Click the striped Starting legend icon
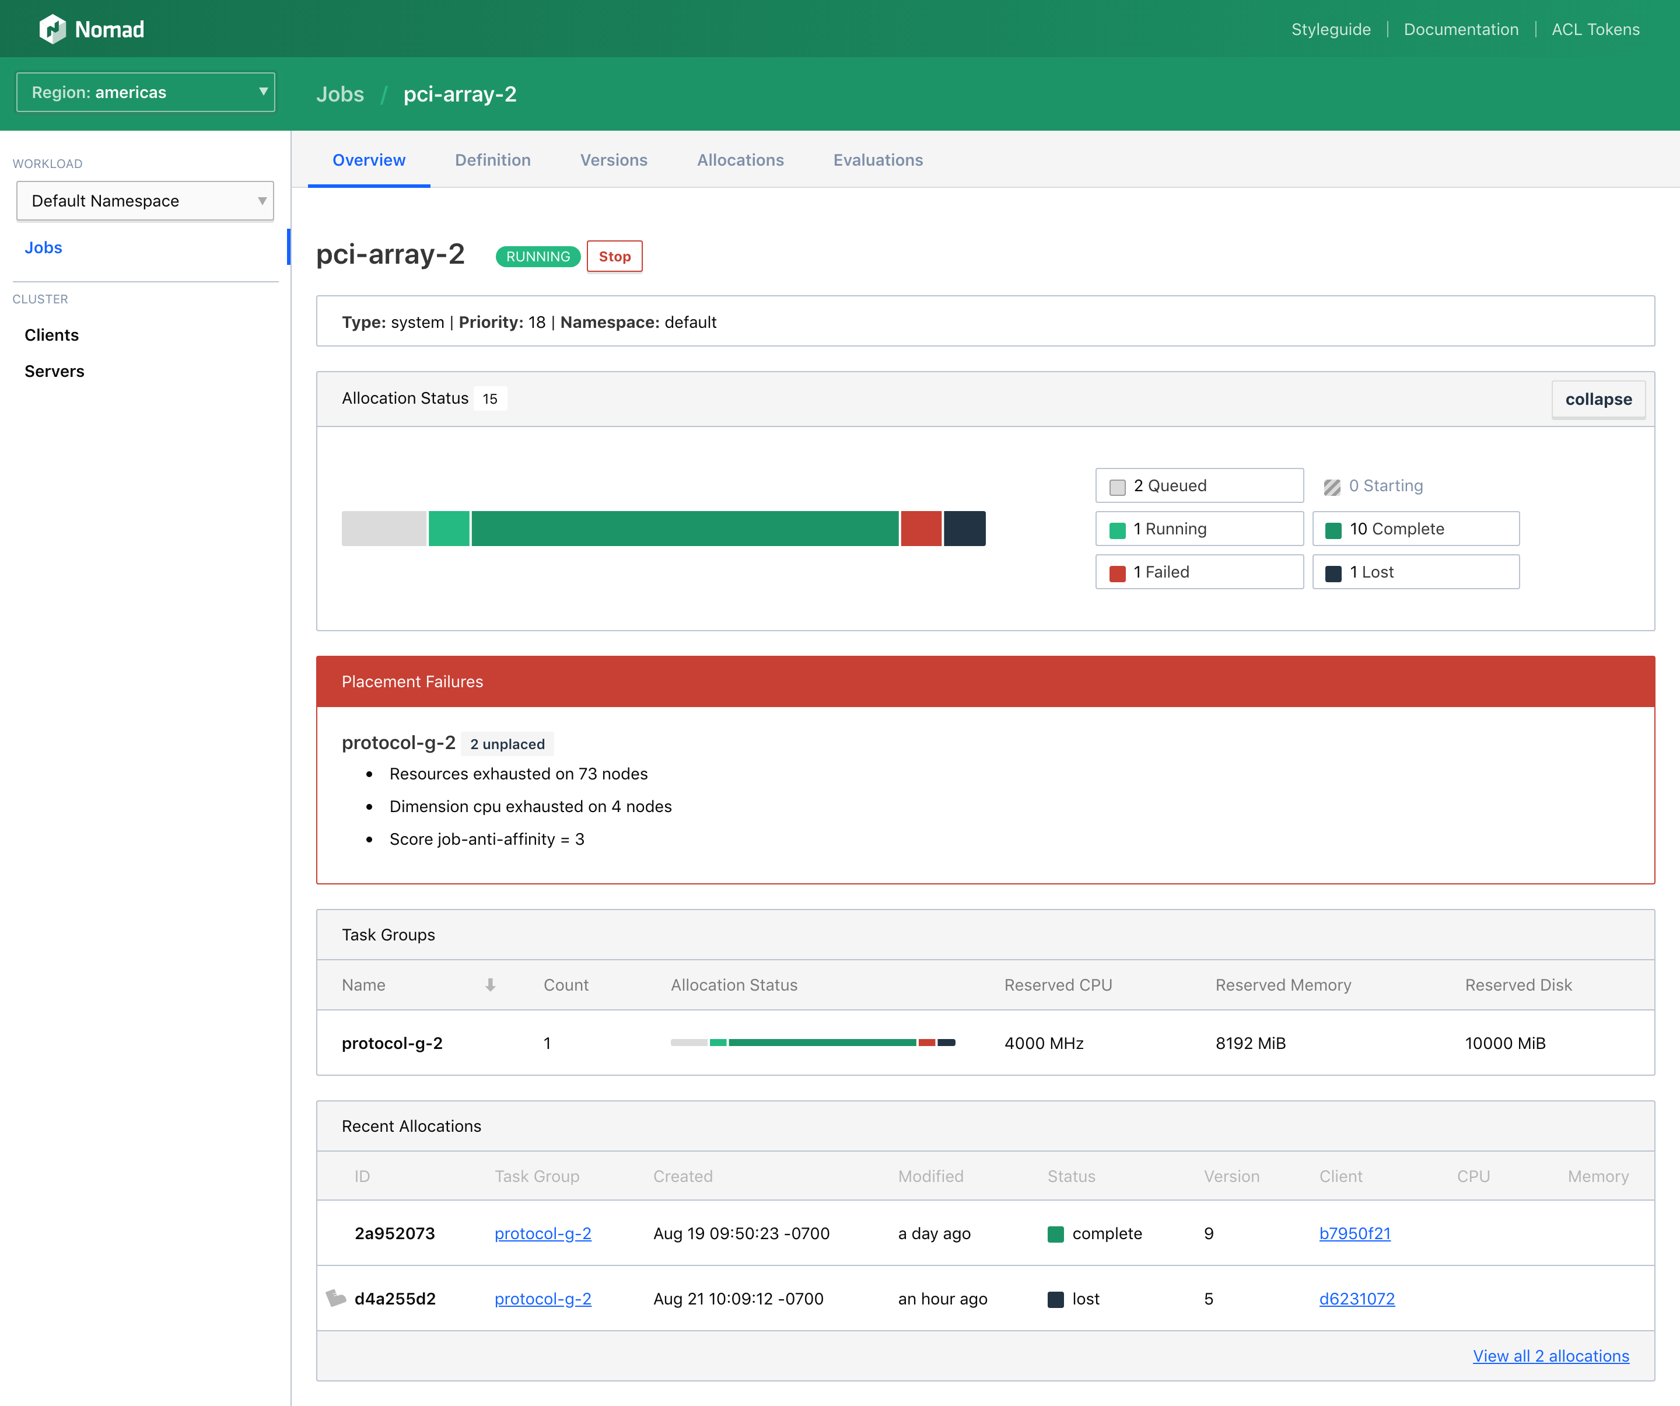The image size is (1680, 1406). (x=1332, y=487)
